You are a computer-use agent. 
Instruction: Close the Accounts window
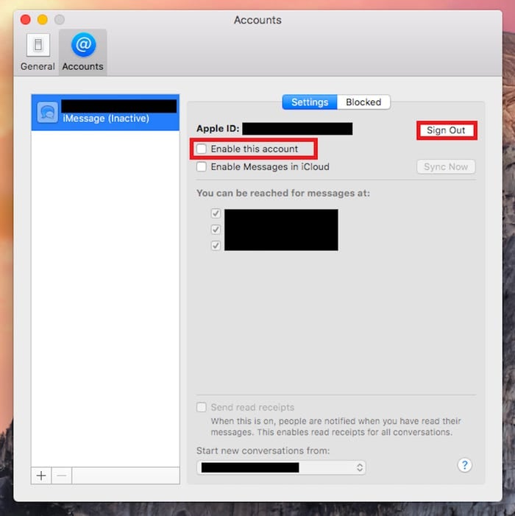25,20
